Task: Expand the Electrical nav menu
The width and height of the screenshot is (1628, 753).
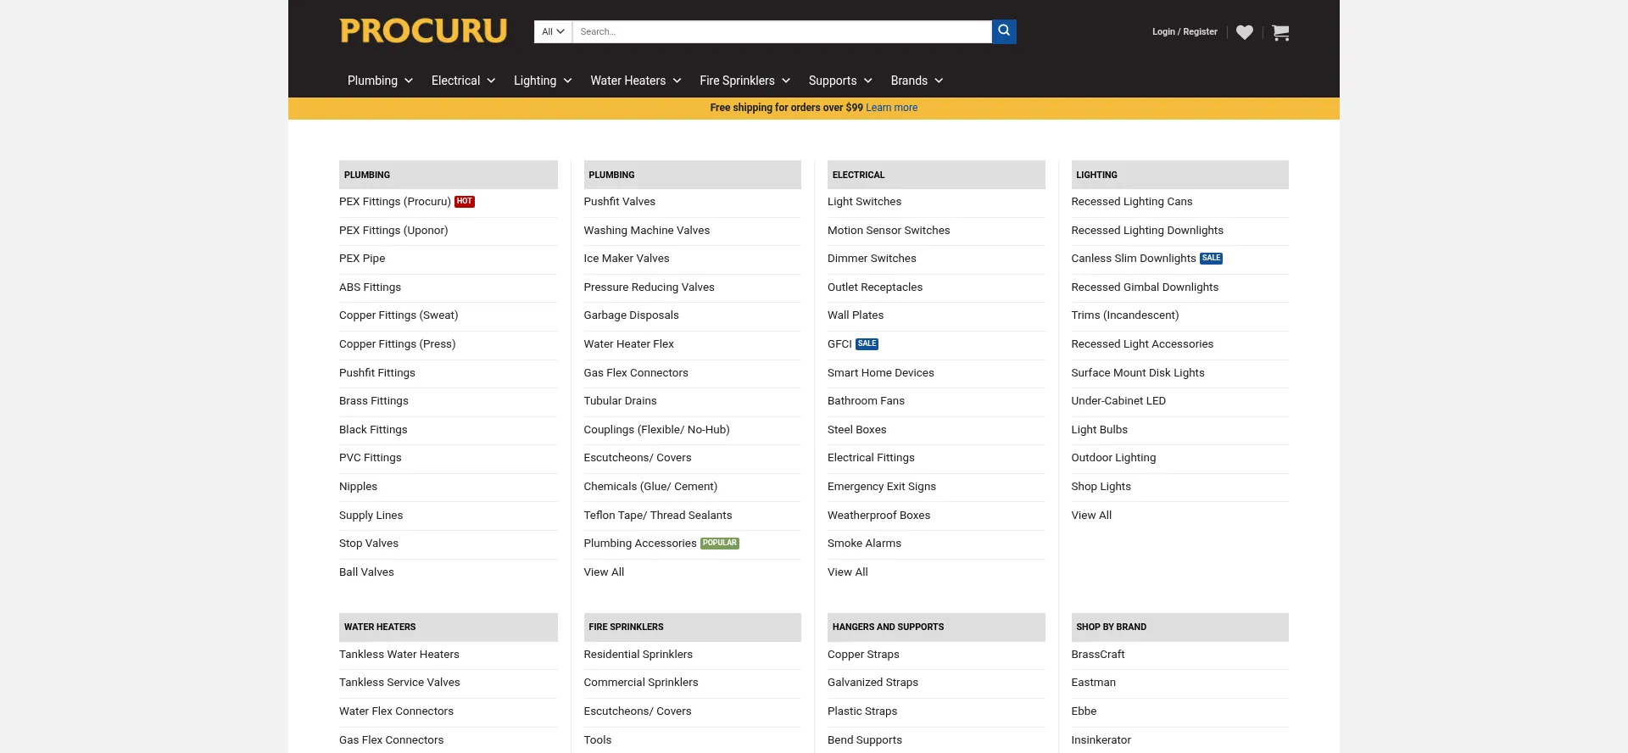Action: click(x=463, y=81)
